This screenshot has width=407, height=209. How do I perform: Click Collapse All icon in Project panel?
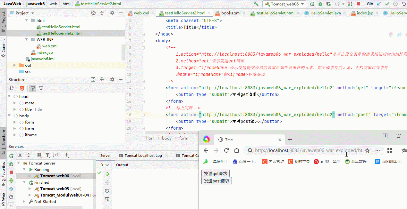(x=102, y=13)
